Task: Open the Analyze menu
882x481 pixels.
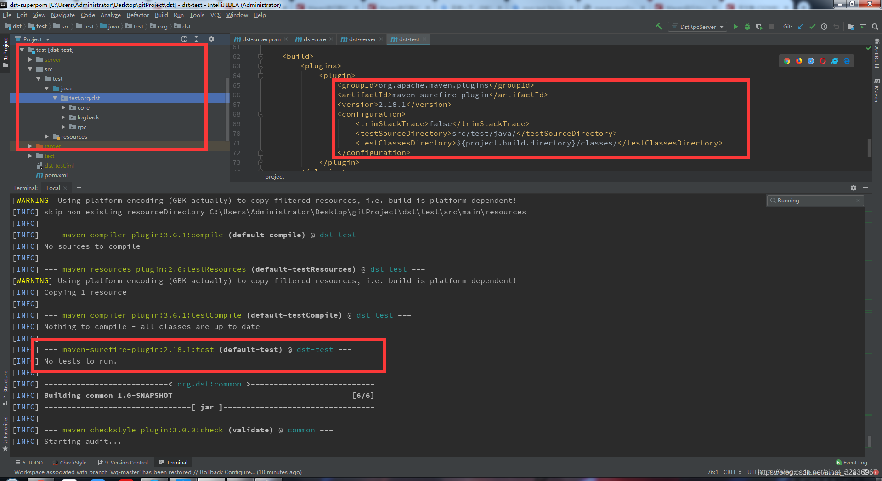Action: (x=110, y=15)
